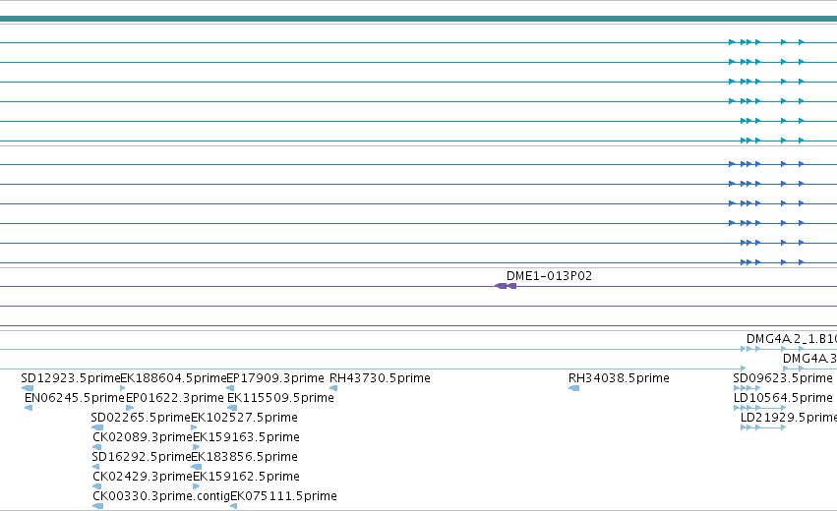
Task: Click the EK075111.5prime label
Action: [283, 496]
